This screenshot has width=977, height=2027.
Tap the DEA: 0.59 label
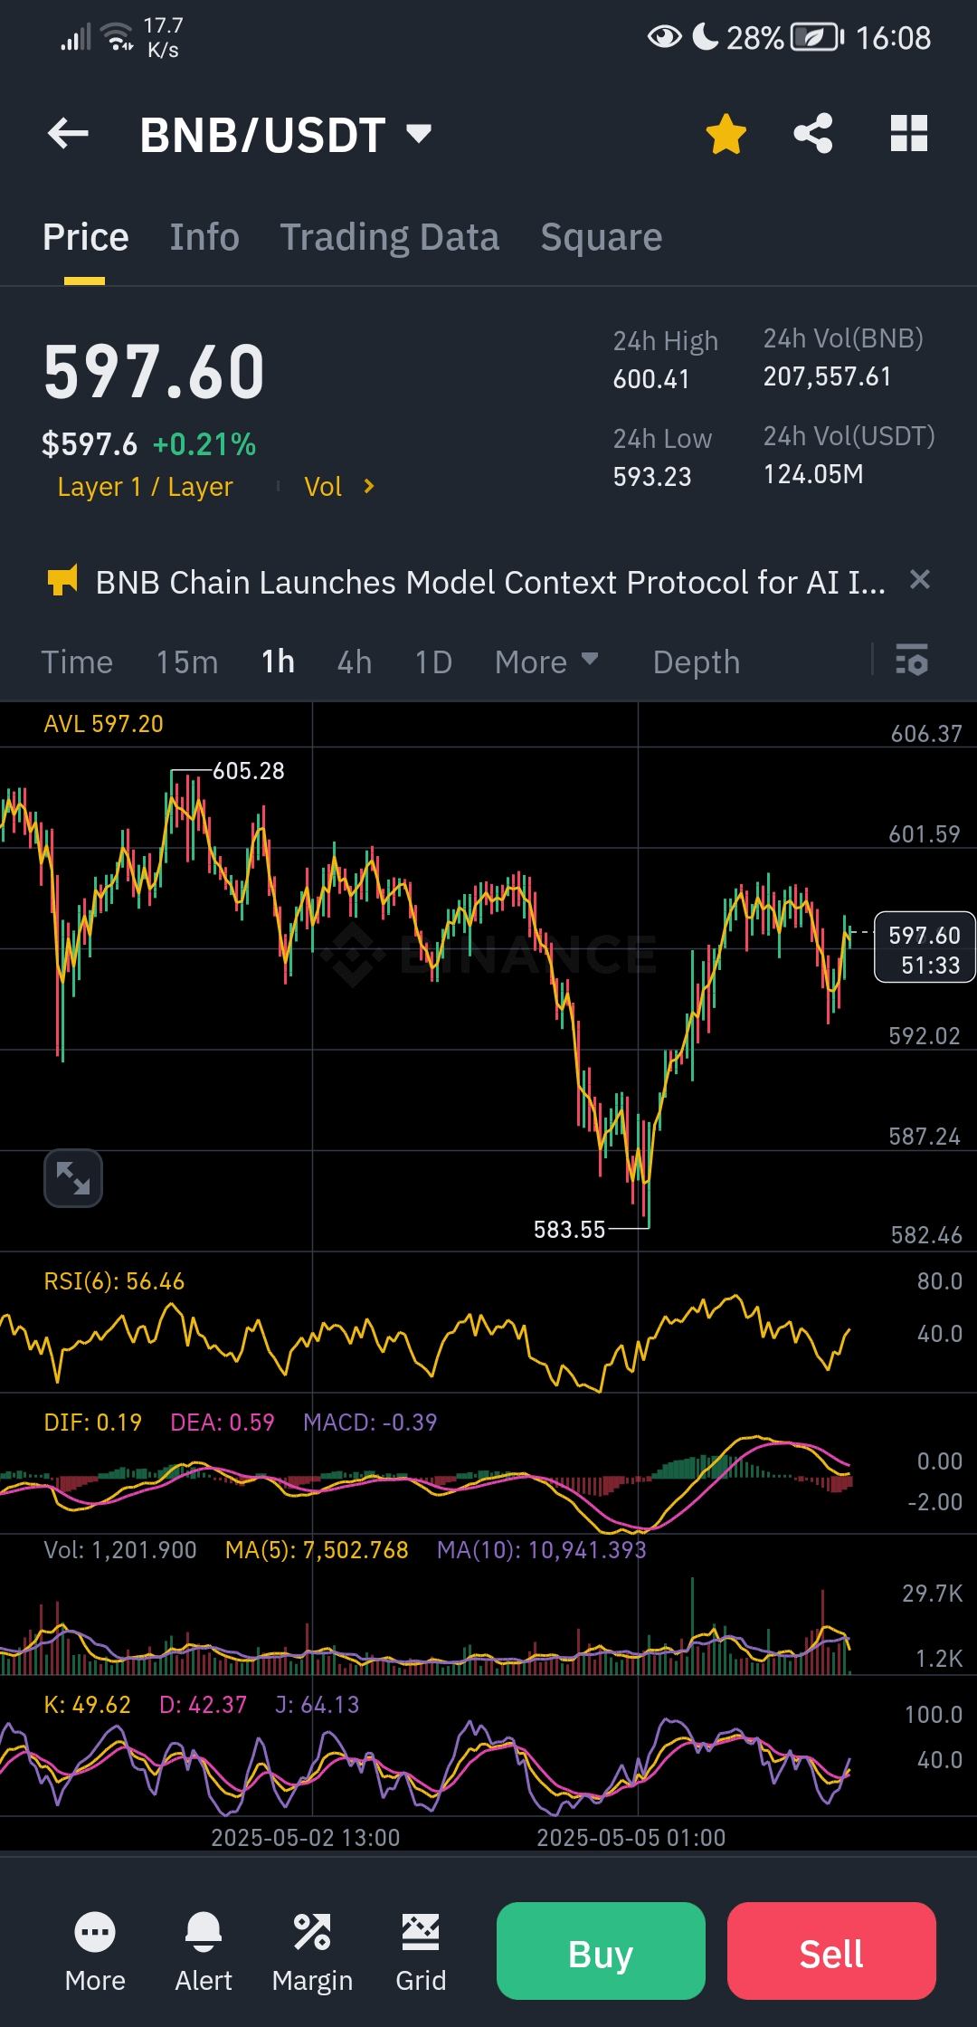tap(223, 1423)
